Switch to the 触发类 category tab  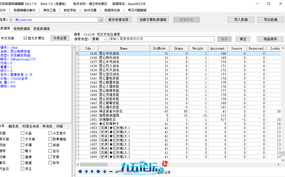[13, 126]
